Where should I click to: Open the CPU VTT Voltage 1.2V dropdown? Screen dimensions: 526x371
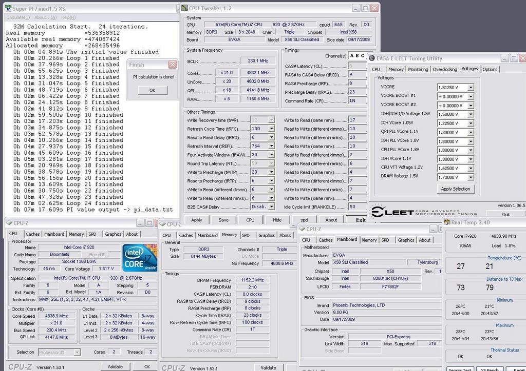click(471, 169)
